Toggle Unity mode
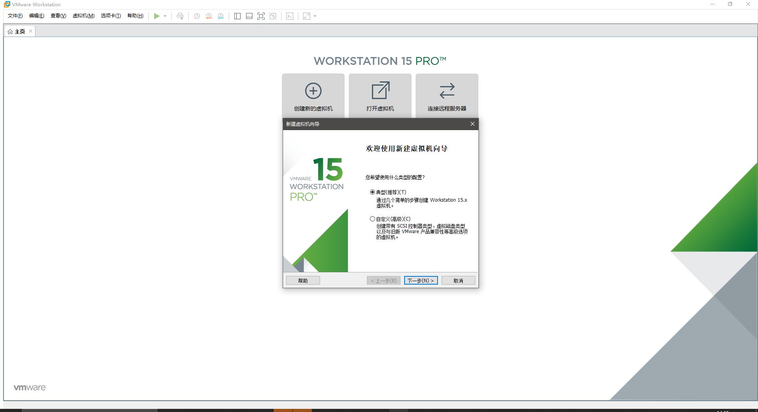 pyautogui.click(x=272, y=16)
